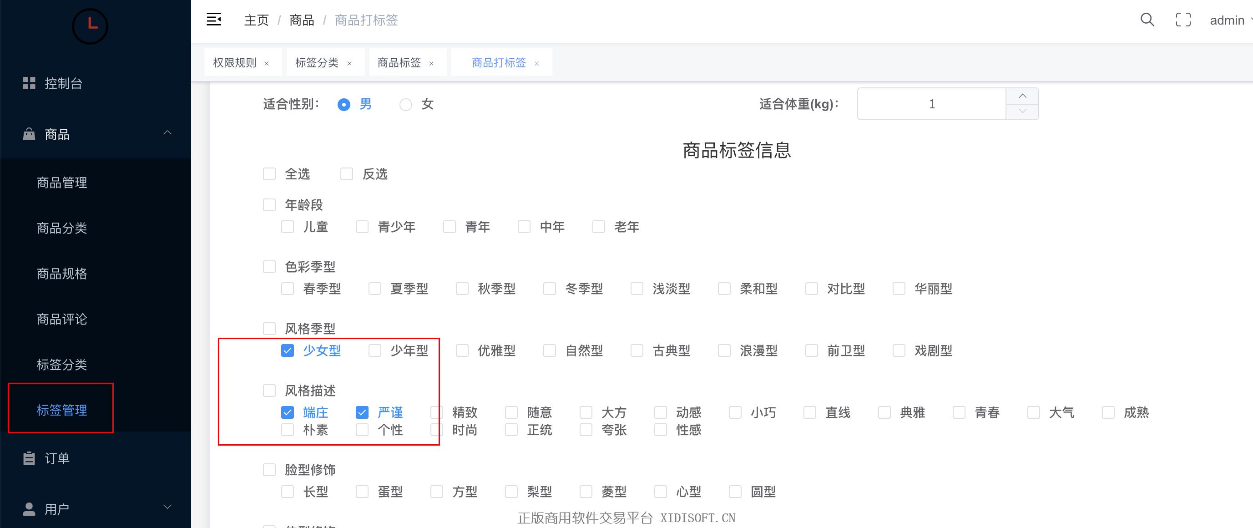Check the 风格季型 group checkbox
Screen dimensions: 1253x528
[269, 329]
